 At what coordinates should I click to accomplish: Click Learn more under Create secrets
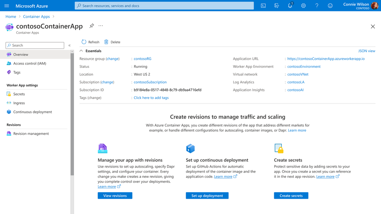[x=325, y=177]
